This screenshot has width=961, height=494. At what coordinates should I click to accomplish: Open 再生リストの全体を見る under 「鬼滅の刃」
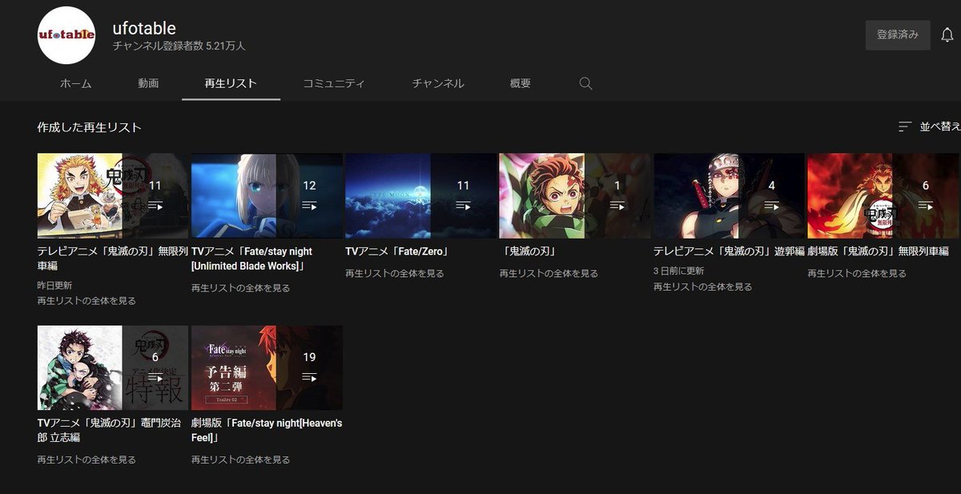click(x=549, y=273)
